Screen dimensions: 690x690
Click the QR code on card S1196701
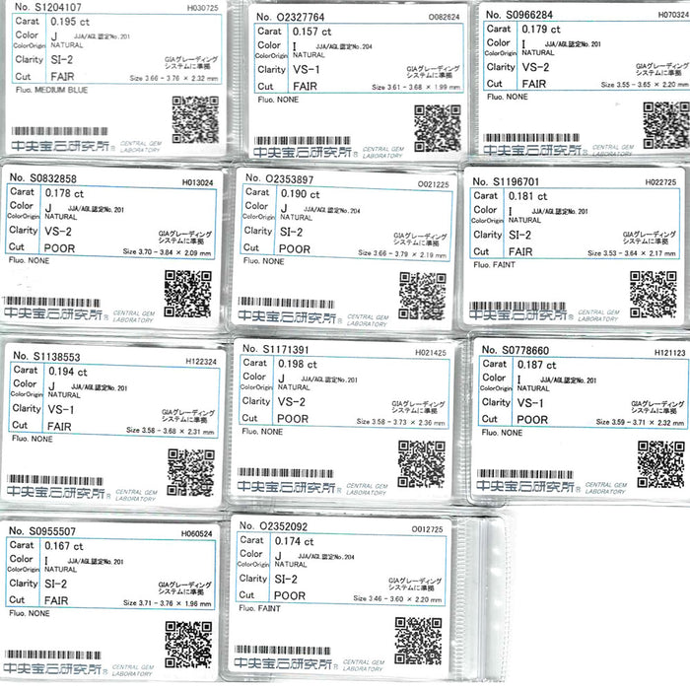click(653, 295)
